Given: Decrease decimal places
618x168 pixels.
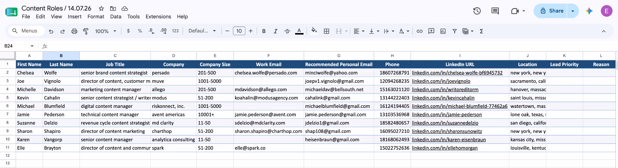Looking at the screenshot, I should (151, 31).
